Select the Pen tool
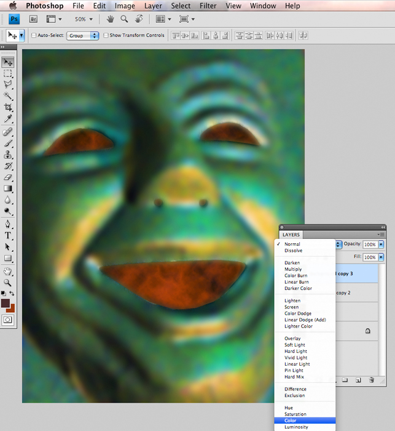Screen dimensions: 395x431 click(x=8, y=224)
